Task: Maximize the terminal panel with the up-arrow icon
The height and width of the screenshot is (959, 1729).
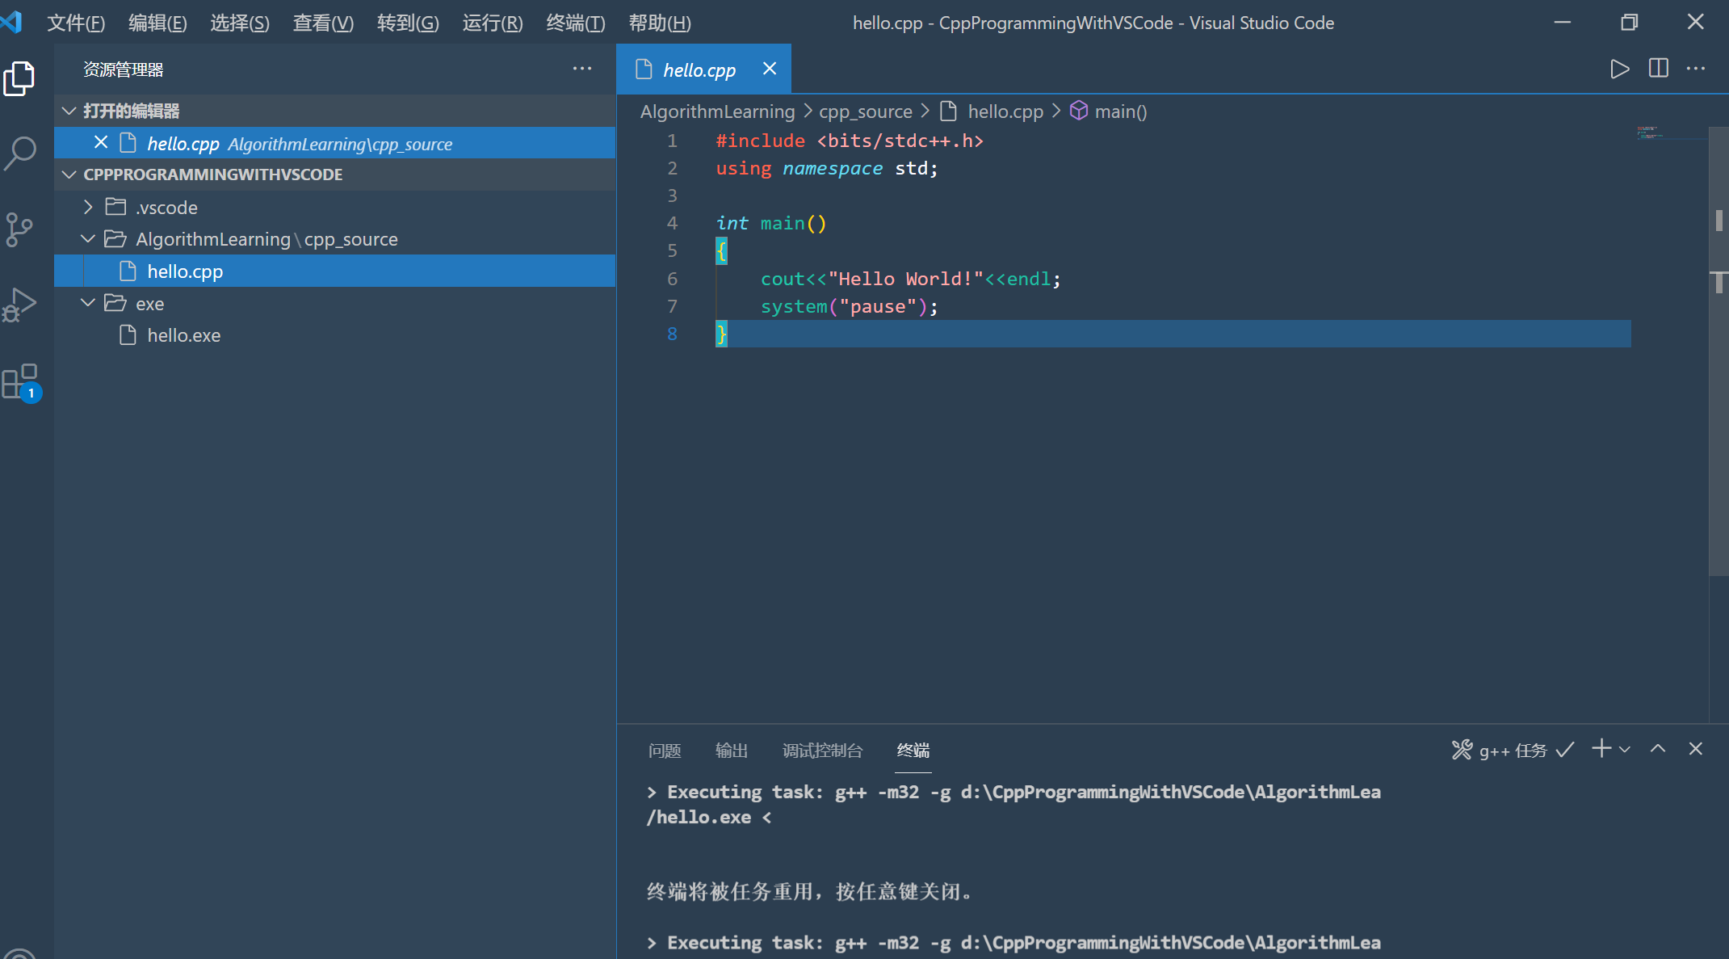Action: pos(1658,749)
